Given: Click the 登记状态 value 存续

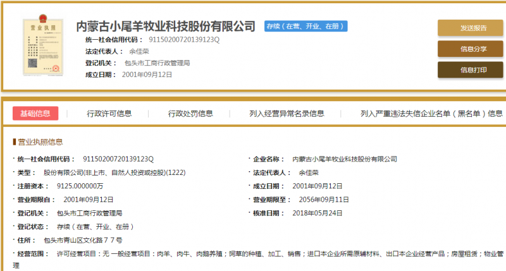Looking at the screenshot, I should click(x=96, y=227).
